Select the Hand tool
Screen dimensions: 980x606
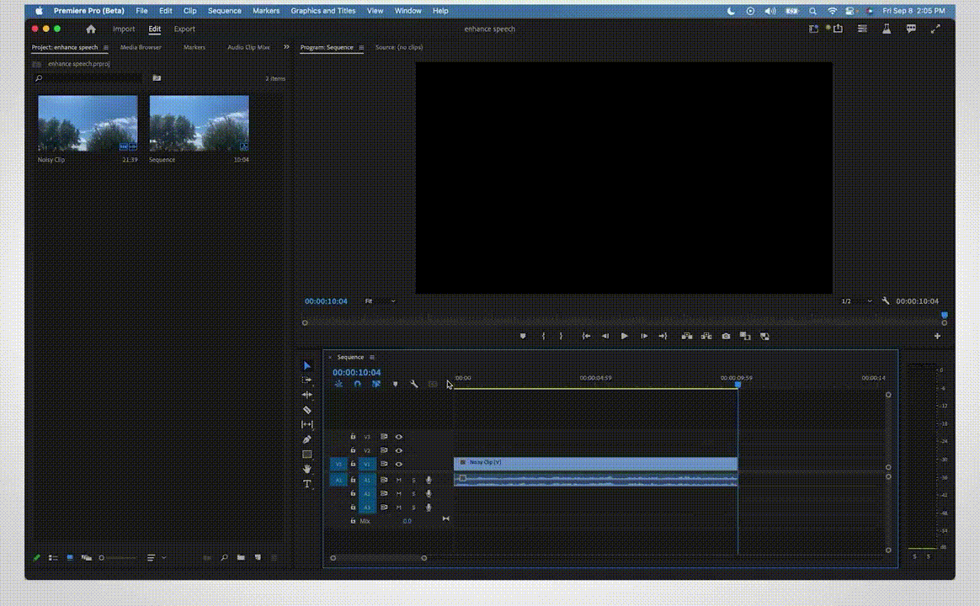[x=306, y=469]
